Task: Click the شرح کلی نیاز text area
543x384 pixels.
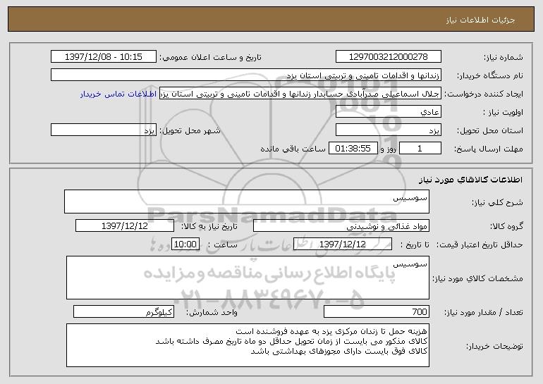Action: click(247, 202)
